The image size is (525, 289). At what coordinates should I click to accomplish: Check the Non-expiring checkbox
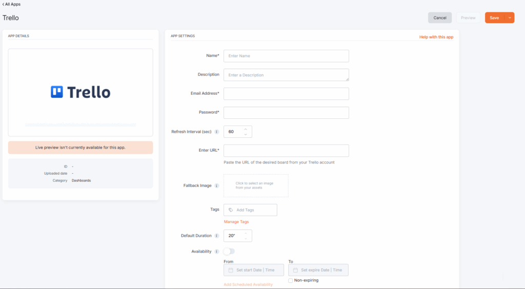point(291,280)
